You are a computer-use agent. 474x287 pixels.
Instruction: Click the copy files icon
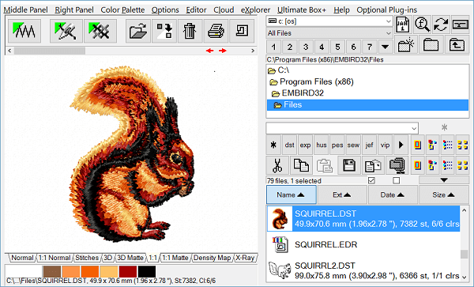pos(301,165)
